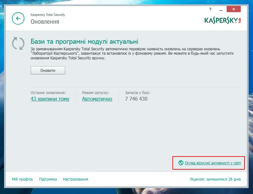Close the Kaspersky window

tap(234, 9)
